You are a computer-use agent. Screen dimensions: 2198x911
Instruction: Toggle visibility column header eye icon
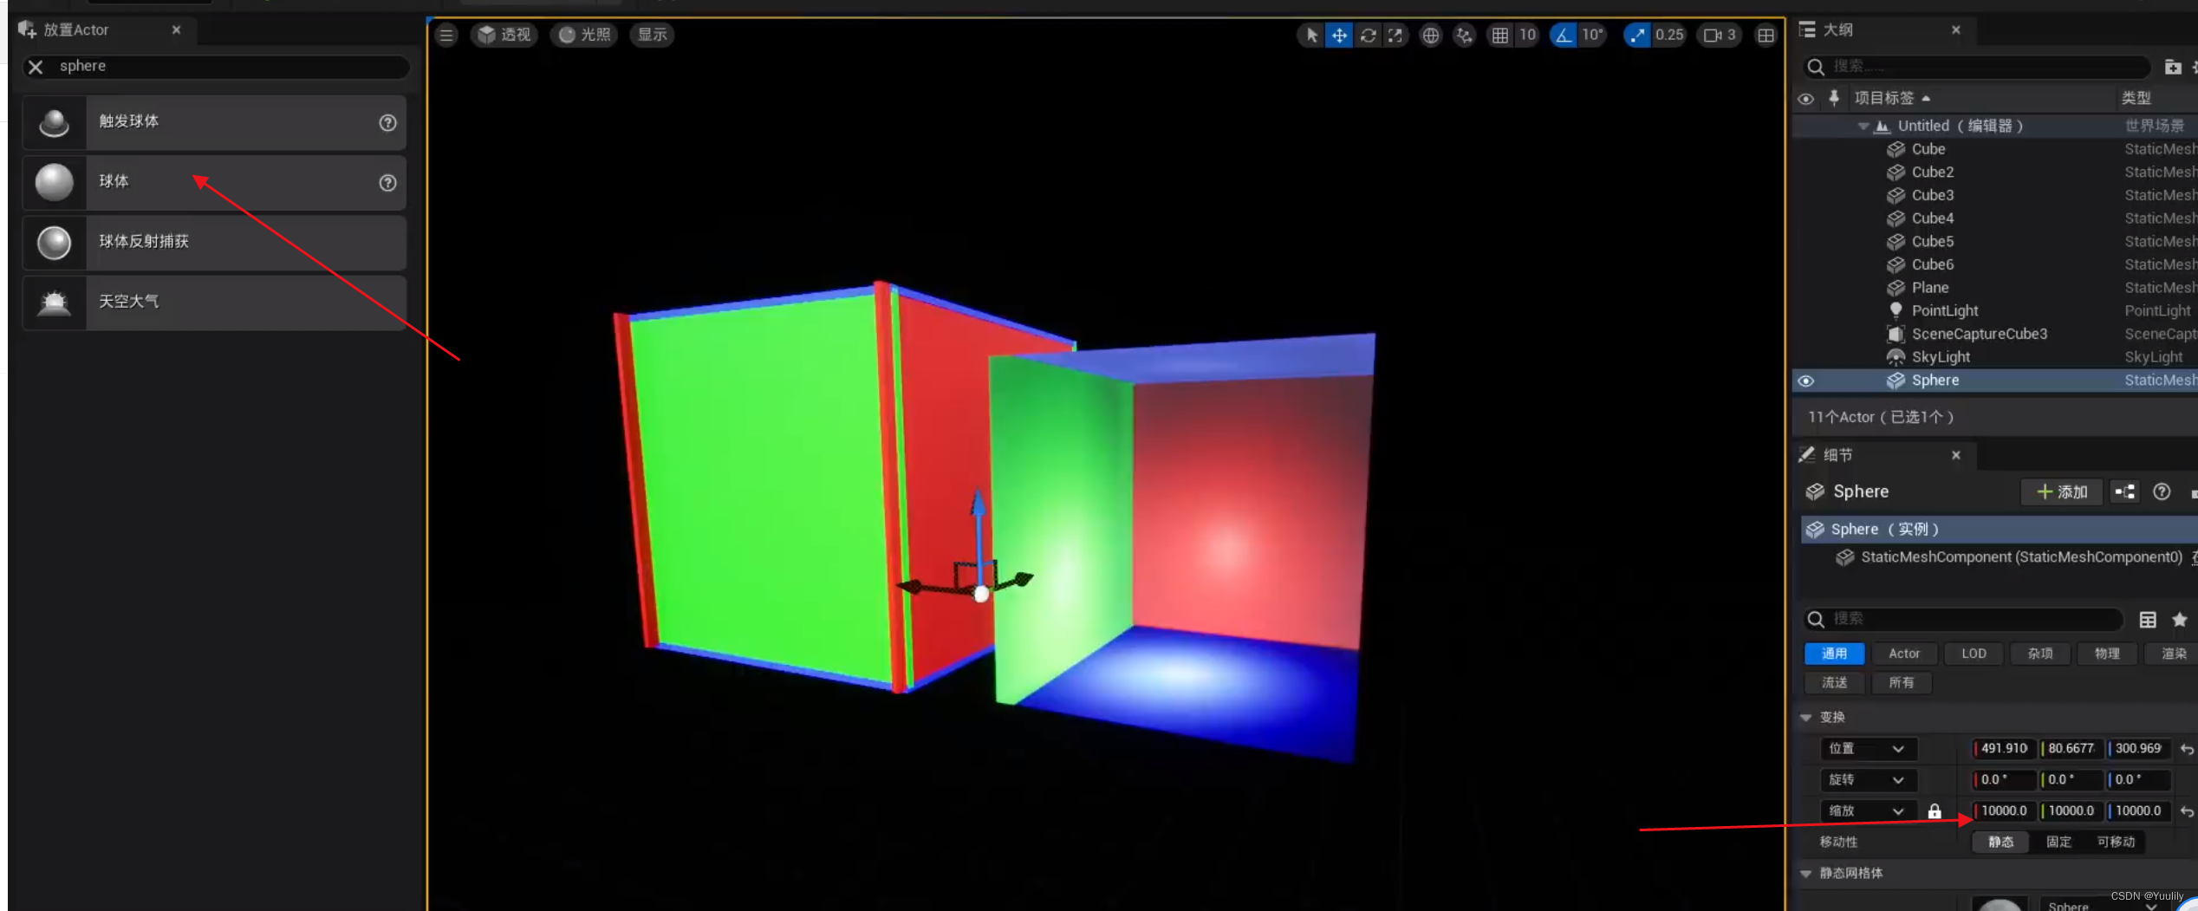[1805, 99]
